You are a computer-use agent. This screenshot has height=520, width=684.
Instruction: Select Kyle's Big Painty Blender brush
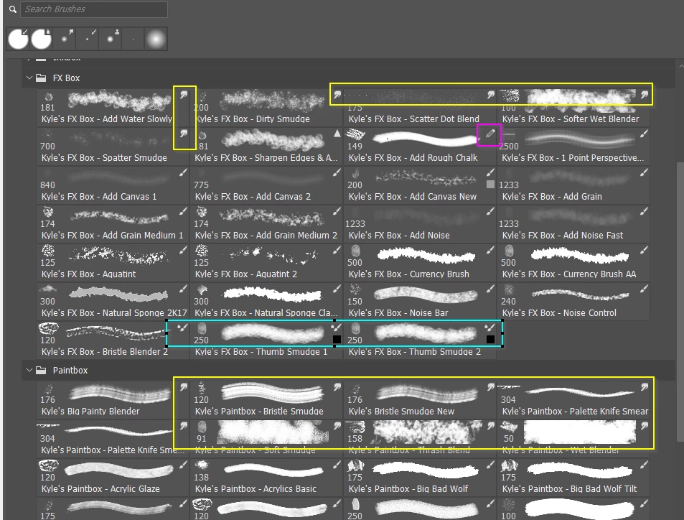coord(113,400)
